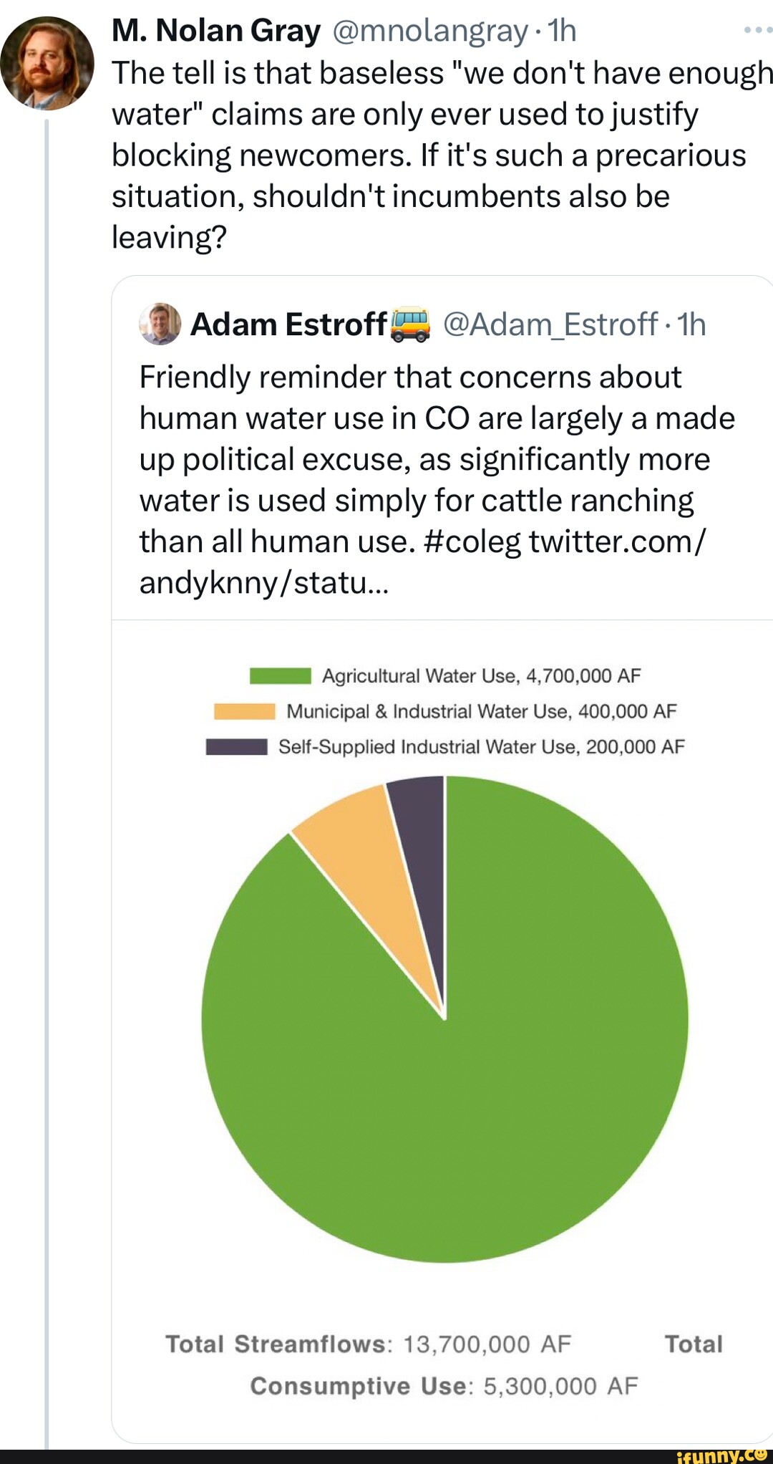The width and height of the screenshot is (773, 1464).
Task: Open the @mnolangray handle
Action: point(429,31)
